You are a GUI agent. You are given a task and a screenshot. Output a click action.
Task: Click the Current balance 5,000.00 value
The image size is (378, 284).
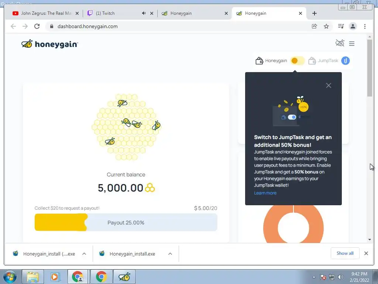pos(121,188)
